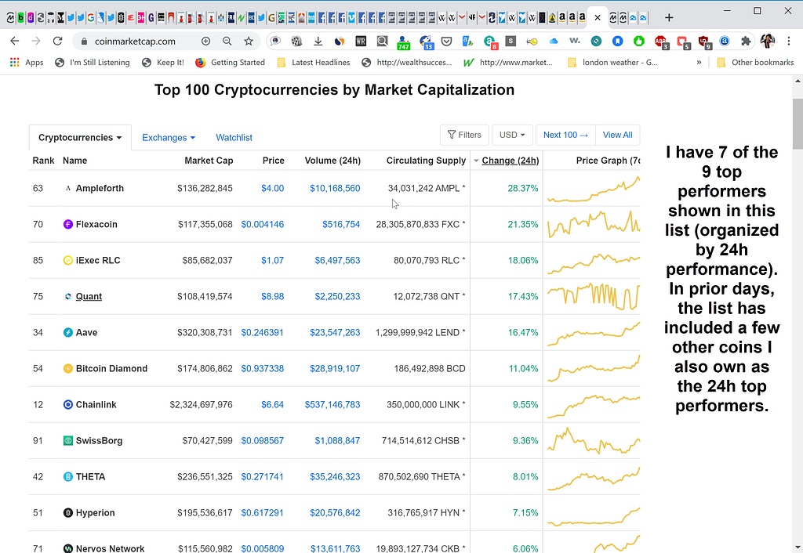The image size is (803, 553).
Task: Open the wealthsucces bookmark
Action: click(x=407, y=63)
